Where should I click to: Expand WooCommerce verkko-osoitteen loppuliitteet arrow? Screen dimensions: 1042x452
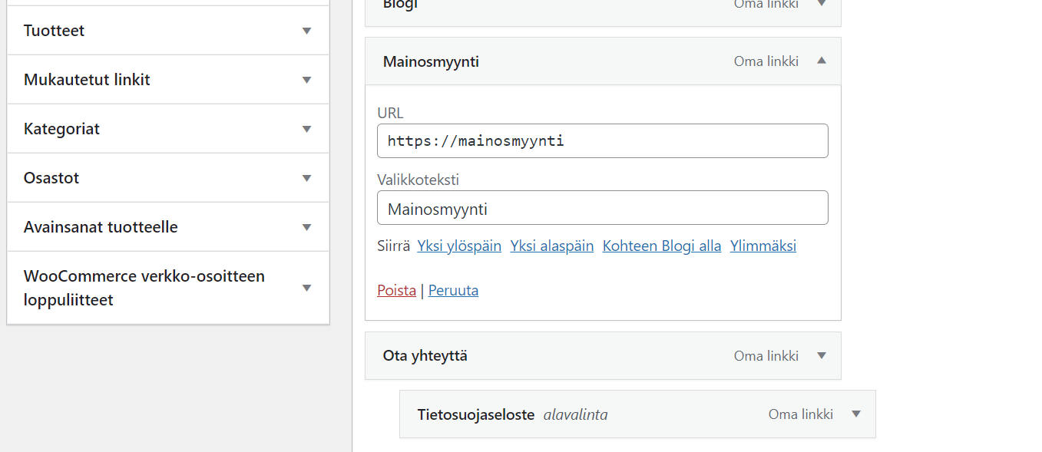coord(307,288)
